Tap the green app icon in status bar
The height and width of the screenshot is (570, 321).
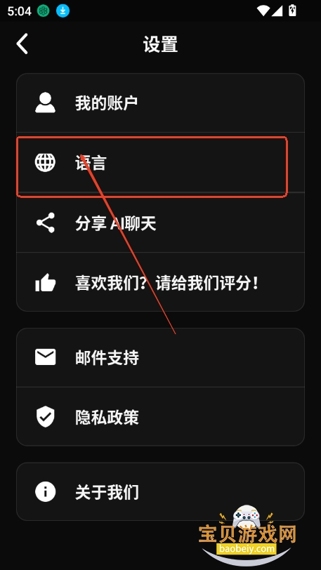pyautogui.click(x=44, y=11)
